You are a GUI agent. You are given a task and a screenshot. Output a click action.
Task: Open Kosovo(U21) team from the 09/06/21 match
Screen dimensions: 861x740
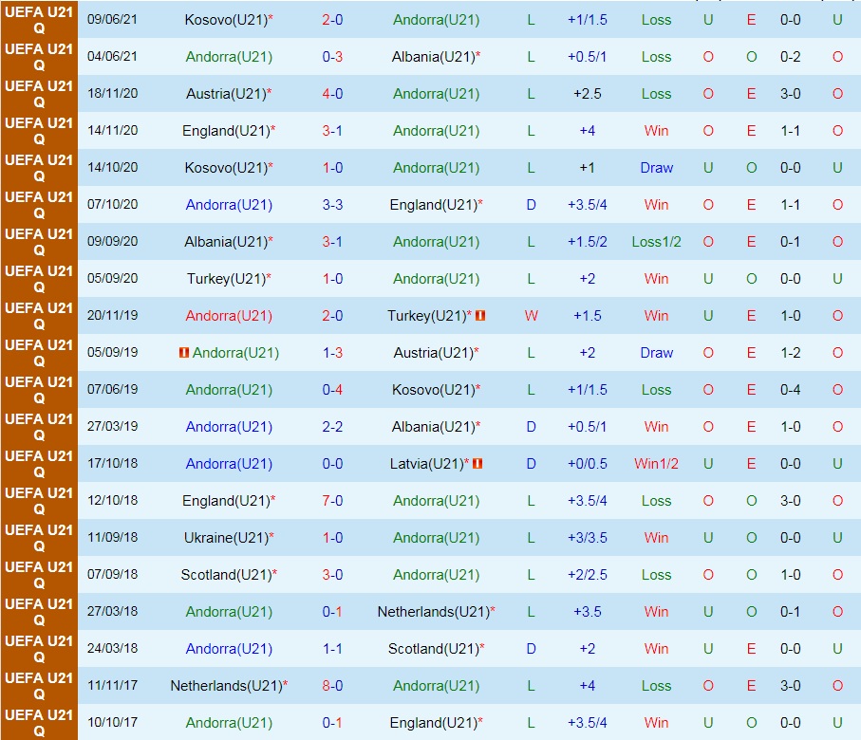pyautogui.click(x=225, y=20)
